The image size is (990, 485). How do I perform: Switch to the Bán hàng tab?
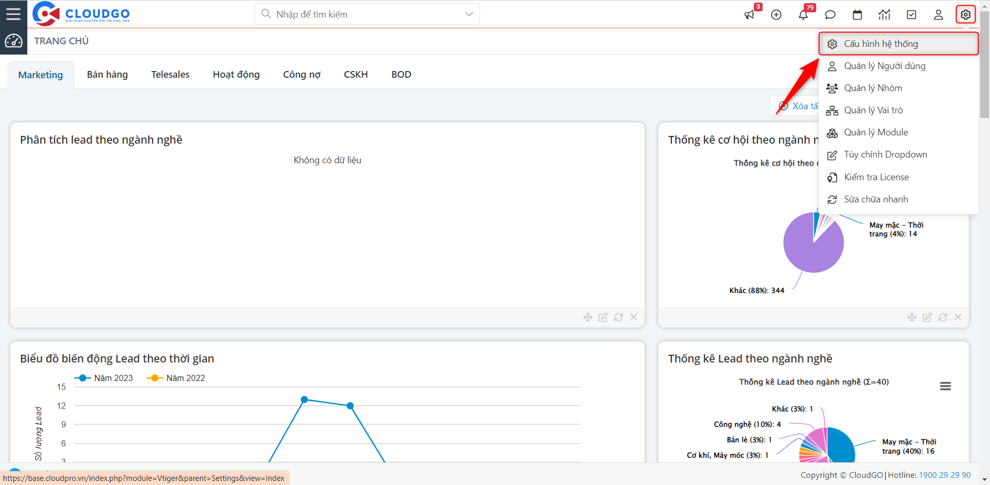107,75
